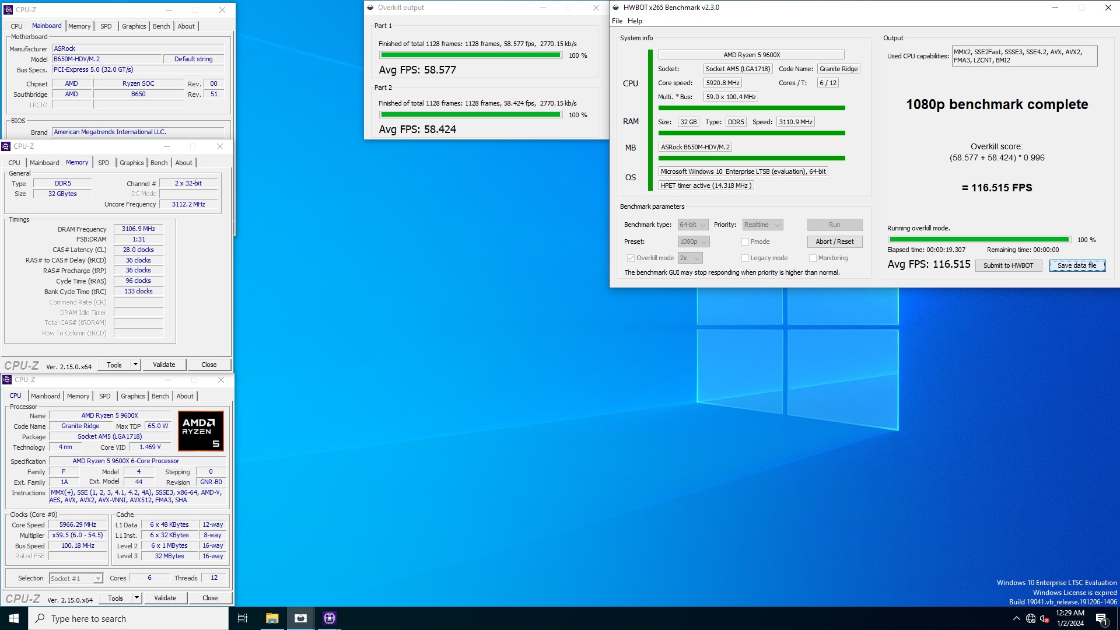Click the Core speed 5920.8 MHz value
The image size is (1120, 630).
click(723, 83)
